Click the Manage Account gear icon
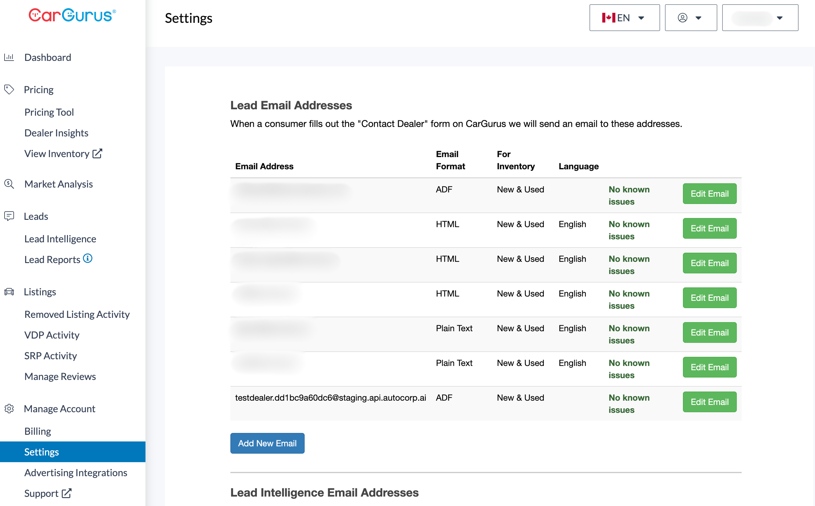This screenshot has height=506, width=815. pos(9,408)
